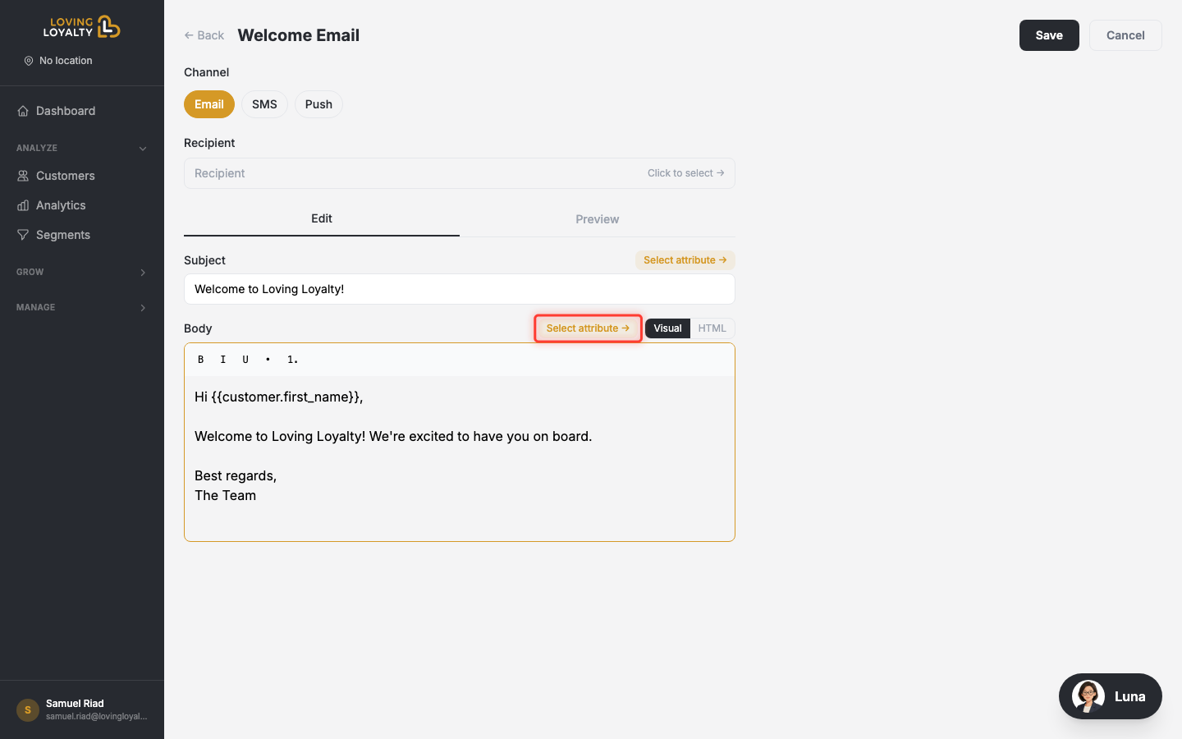Click Luna assistant avatar
1182x739 pixels.
pos(1088,696)
